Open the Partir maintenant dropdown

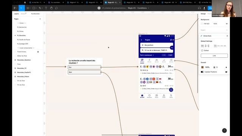[147, 55]
